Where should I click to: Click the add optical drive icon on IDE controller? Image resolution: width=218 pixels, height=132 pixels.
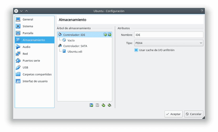[105, 35]
